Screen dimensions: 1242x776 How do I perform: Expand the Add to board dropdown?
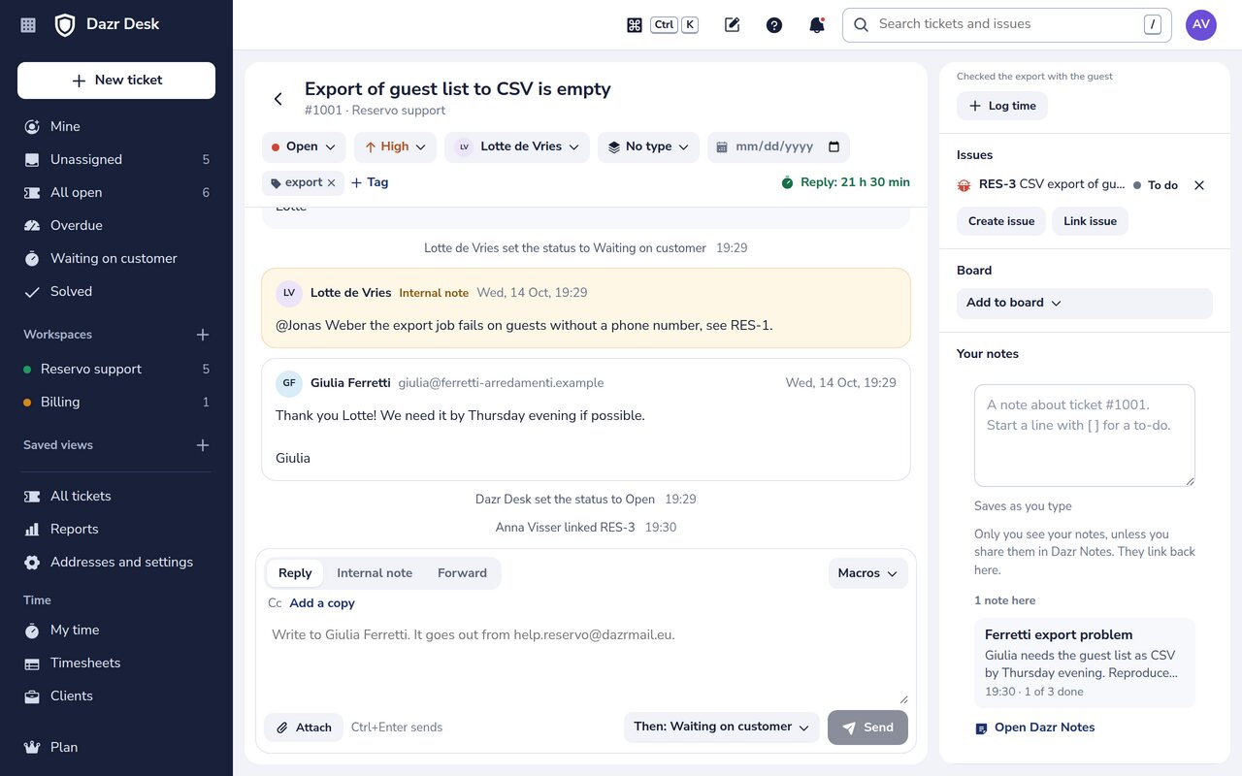1085,303
